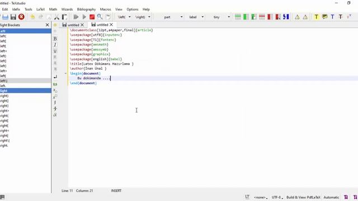The image size is (358, 201).
Task: Click the Automatic label in status bar
Action: [331, 197]
